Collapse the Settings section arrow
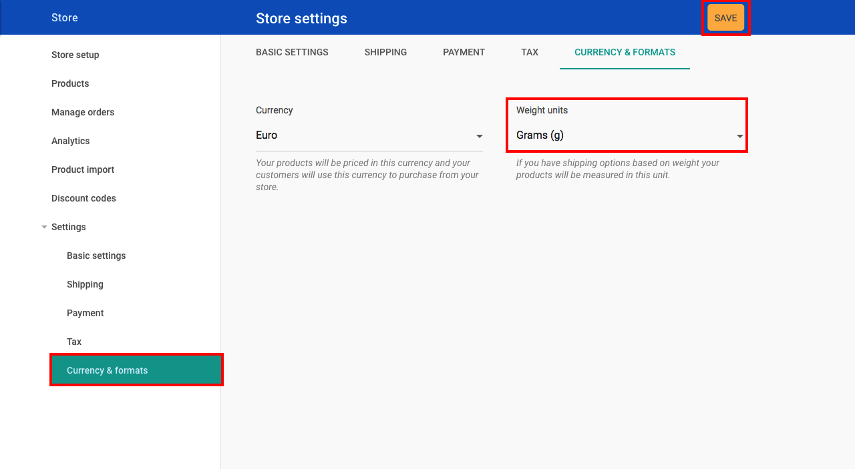This screenshot has height=469, width=855. click(44, 227)
